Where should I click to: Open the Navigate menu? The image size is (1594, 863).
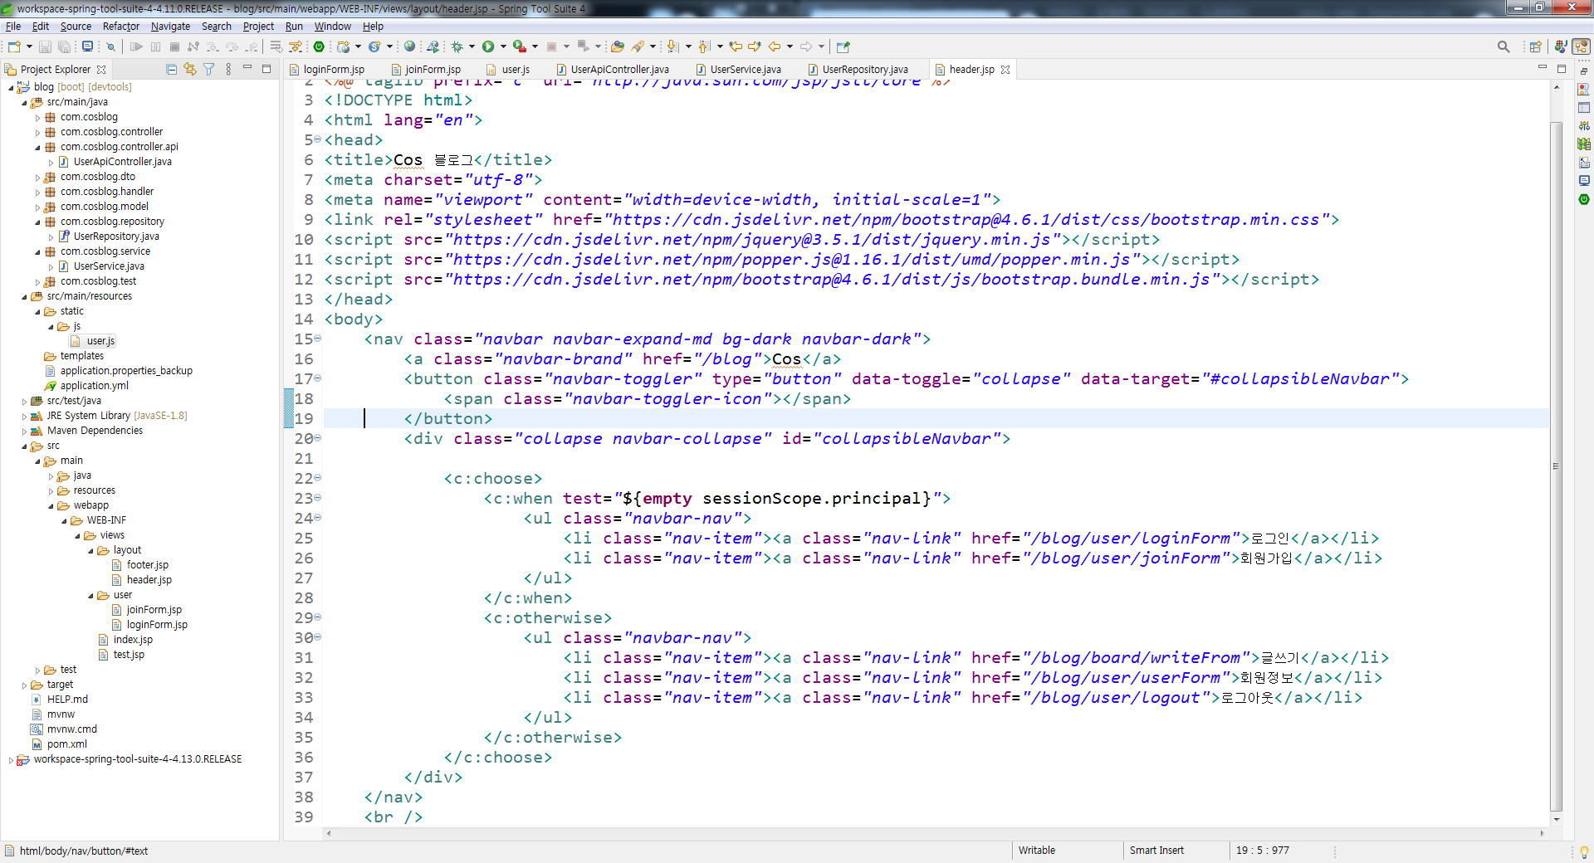point(170,26)
